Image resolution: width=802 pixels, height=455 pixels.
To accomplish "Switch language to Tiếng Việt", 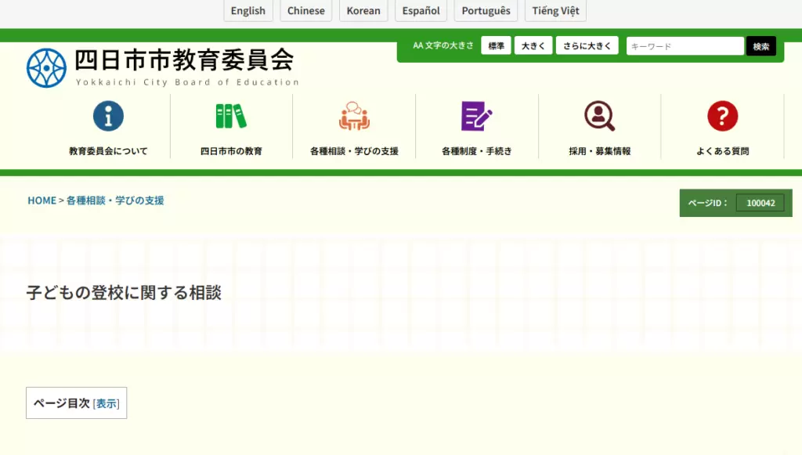I will pyautogui.click(x=555, y=11).
